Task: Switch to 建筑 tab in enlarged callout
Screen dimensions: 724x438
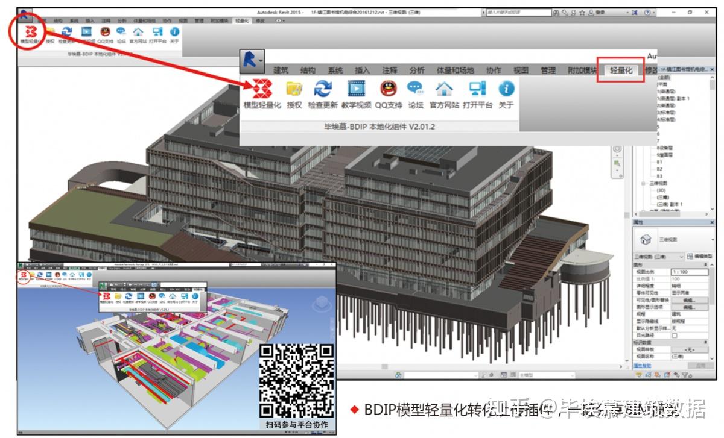Action: [281, 70]
